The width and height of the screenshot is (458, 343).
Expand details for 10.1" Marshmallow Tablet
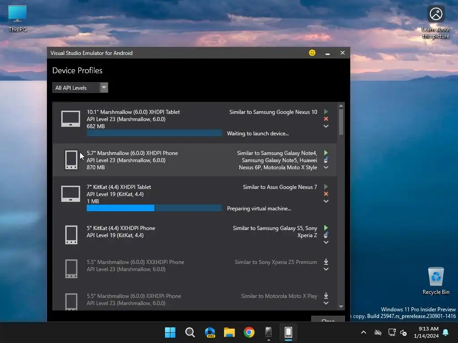[x=326, y=126]
